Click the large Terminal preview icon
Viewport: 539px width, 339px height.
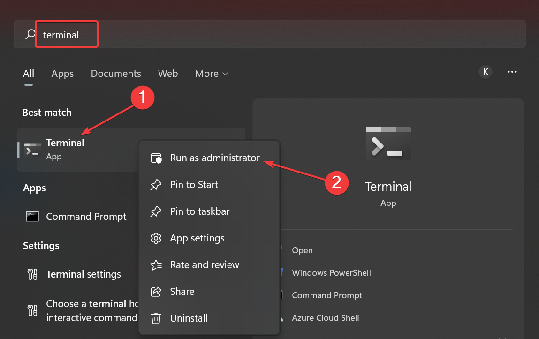point(388,143)
